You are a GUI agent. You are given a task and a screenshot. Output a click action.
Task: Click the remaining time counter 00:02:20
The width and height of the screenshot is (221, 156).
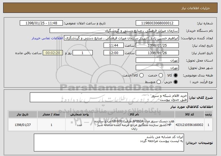click(x=53, y=53)
